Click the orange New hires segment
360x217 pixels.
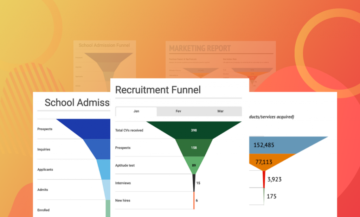tap(194, 200)
